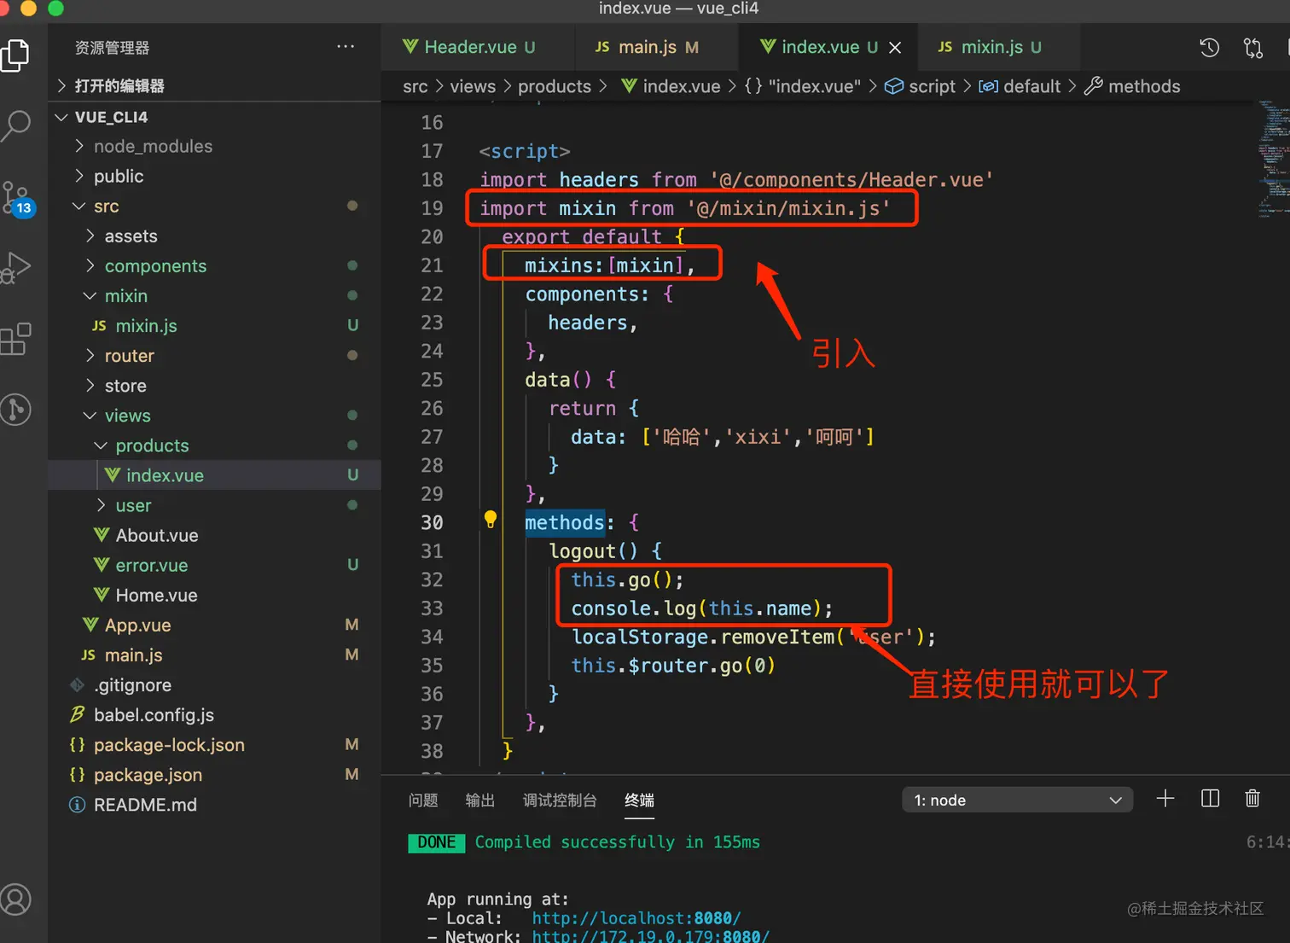Open main.js in the file tree
The width and height of the screenshot is (1290, 943).
[x=214, y=655]
